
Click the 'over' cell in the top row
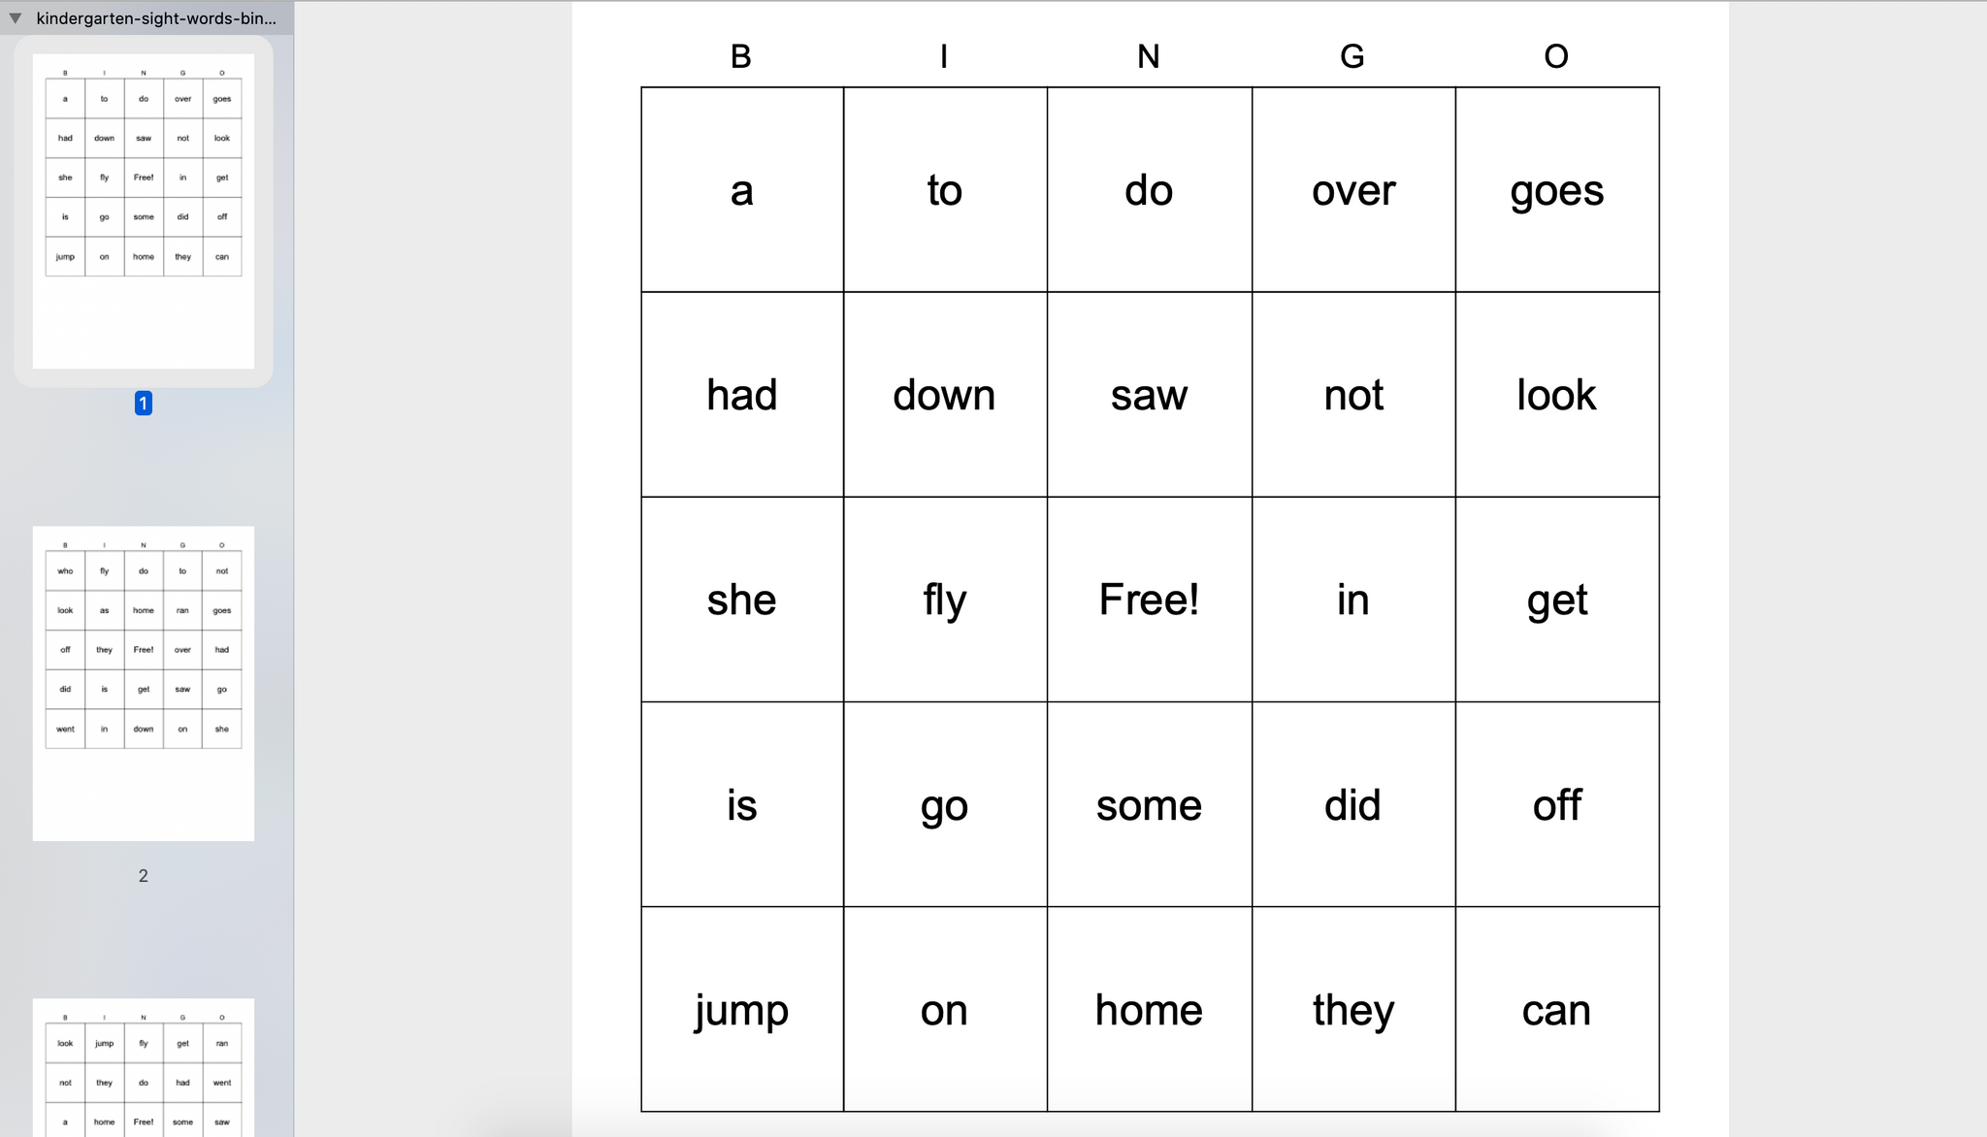coord(1352,190)
